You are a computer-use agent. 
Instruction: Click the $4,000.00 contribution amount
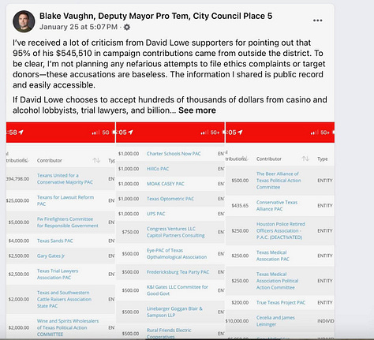pos(19,241)
